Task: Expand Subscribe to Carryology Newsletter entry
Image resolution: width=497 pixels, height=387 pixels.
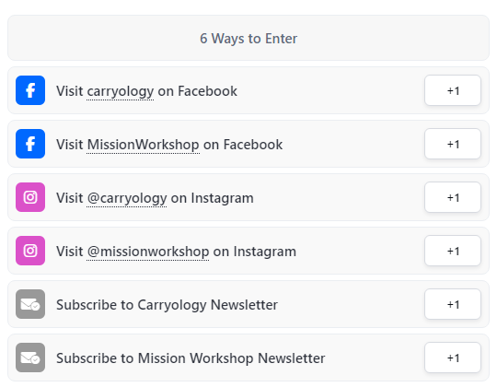Action: (248, 304)
